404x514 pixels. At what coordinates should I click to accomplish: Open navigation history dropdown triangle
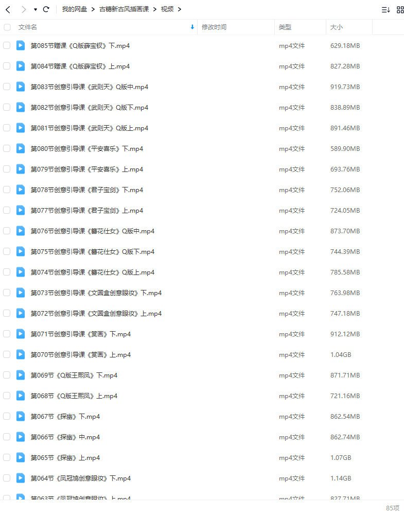point(36,9)
